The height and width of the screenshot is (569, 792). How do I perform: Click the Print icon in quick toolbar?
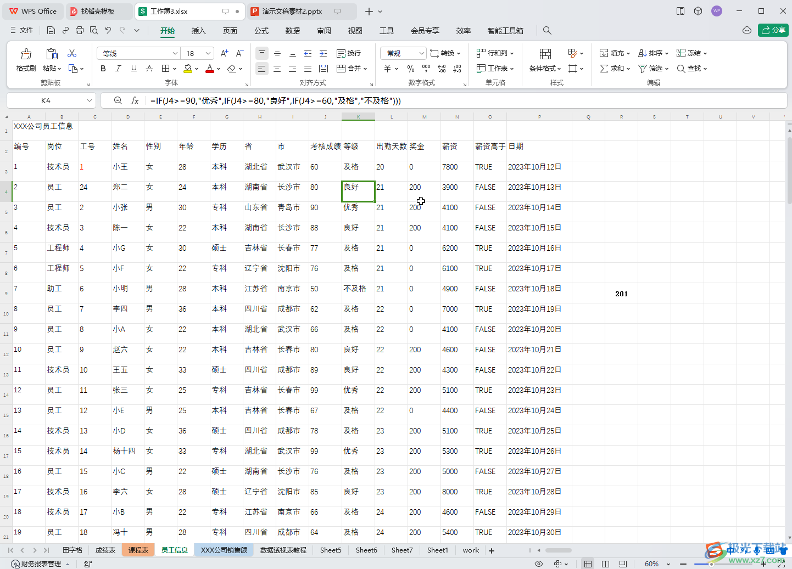click(80, 30)
